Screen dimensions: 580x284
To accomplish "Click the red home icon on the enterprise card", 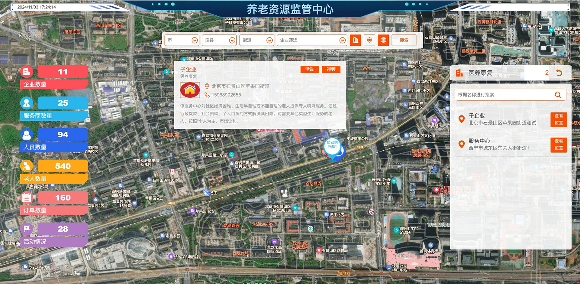I will (x=190, y=90).
